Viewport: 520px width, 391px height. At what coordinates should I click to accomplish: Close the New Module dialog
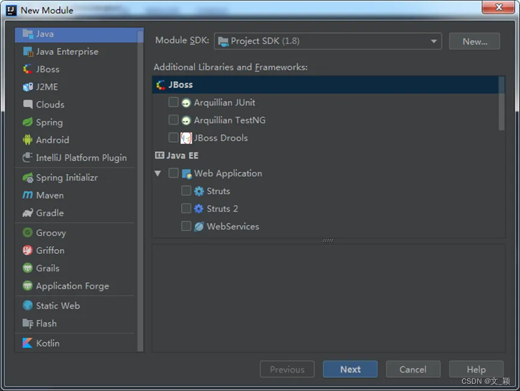(498, 7)
